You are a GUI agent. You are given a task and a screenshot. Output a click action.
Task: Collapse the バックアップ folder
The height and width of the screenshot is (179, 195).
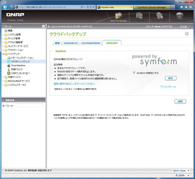3,54
